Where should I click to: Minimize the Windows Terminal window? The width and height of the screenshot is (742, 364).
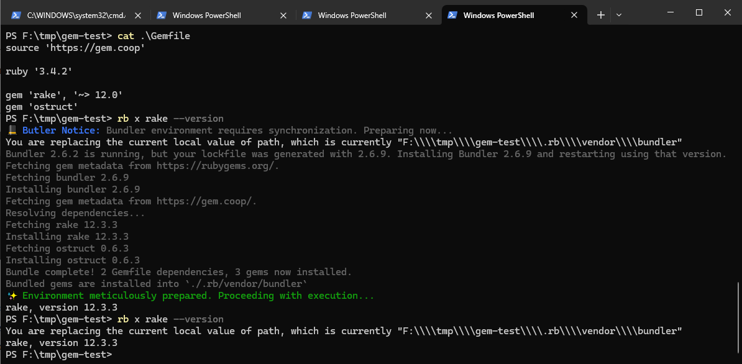point(670,12)
